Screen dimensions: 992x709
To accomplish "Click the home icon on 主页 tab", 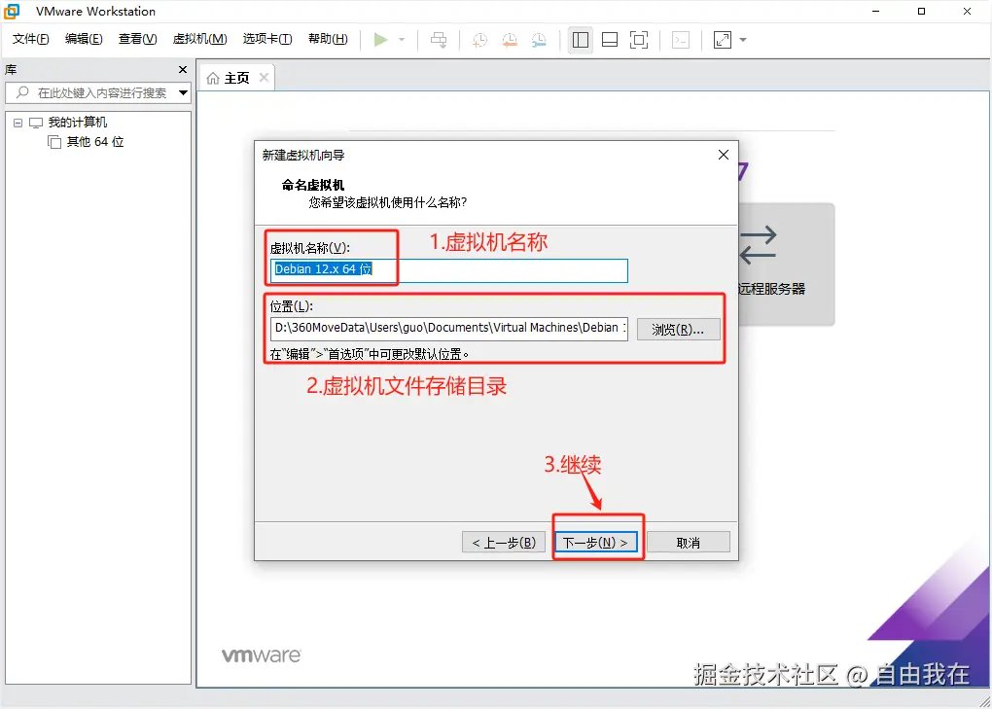I will point(213,78).
